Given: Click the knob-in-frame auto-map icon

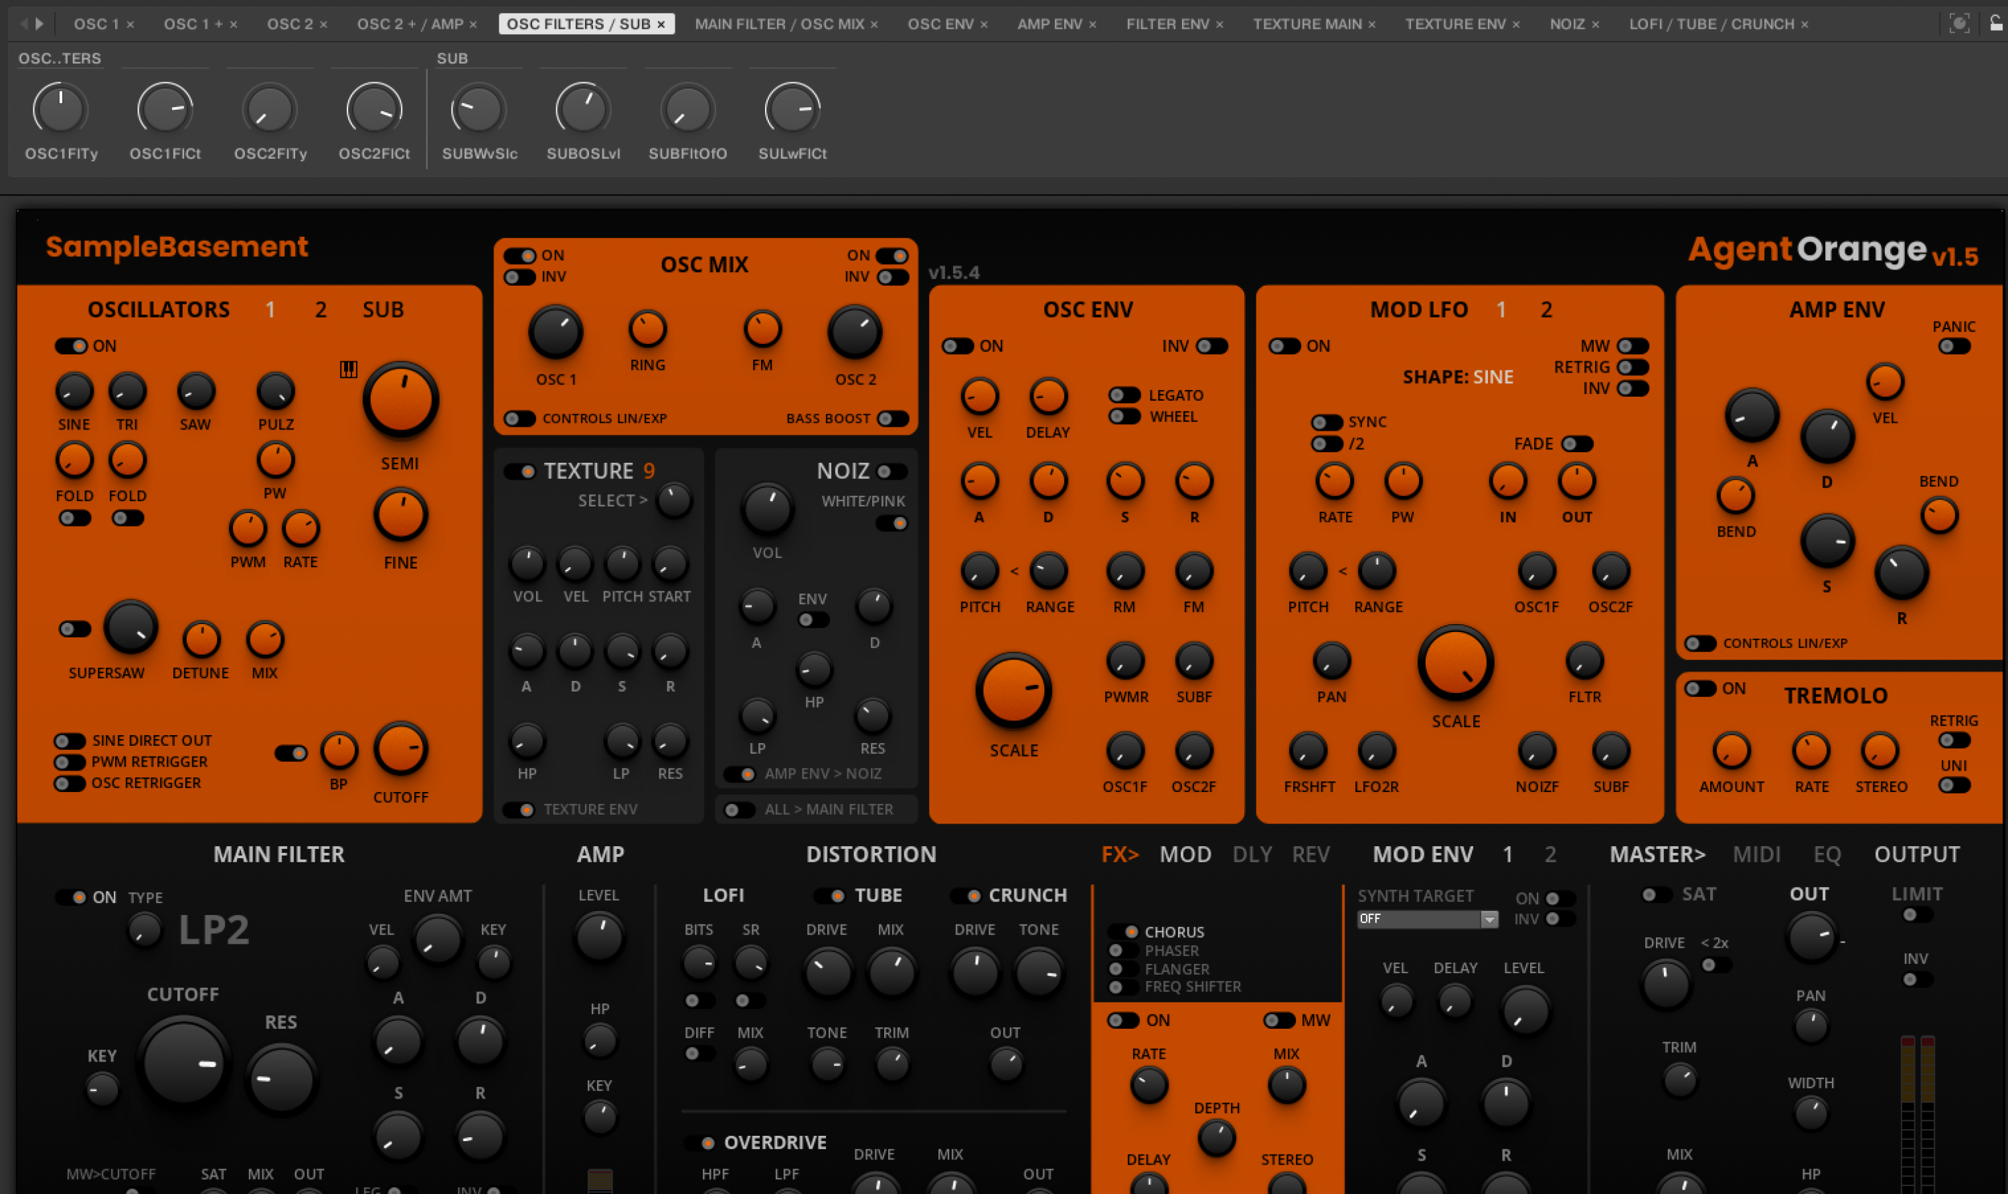Looking at the screenshot, I should coord(1959,23).
